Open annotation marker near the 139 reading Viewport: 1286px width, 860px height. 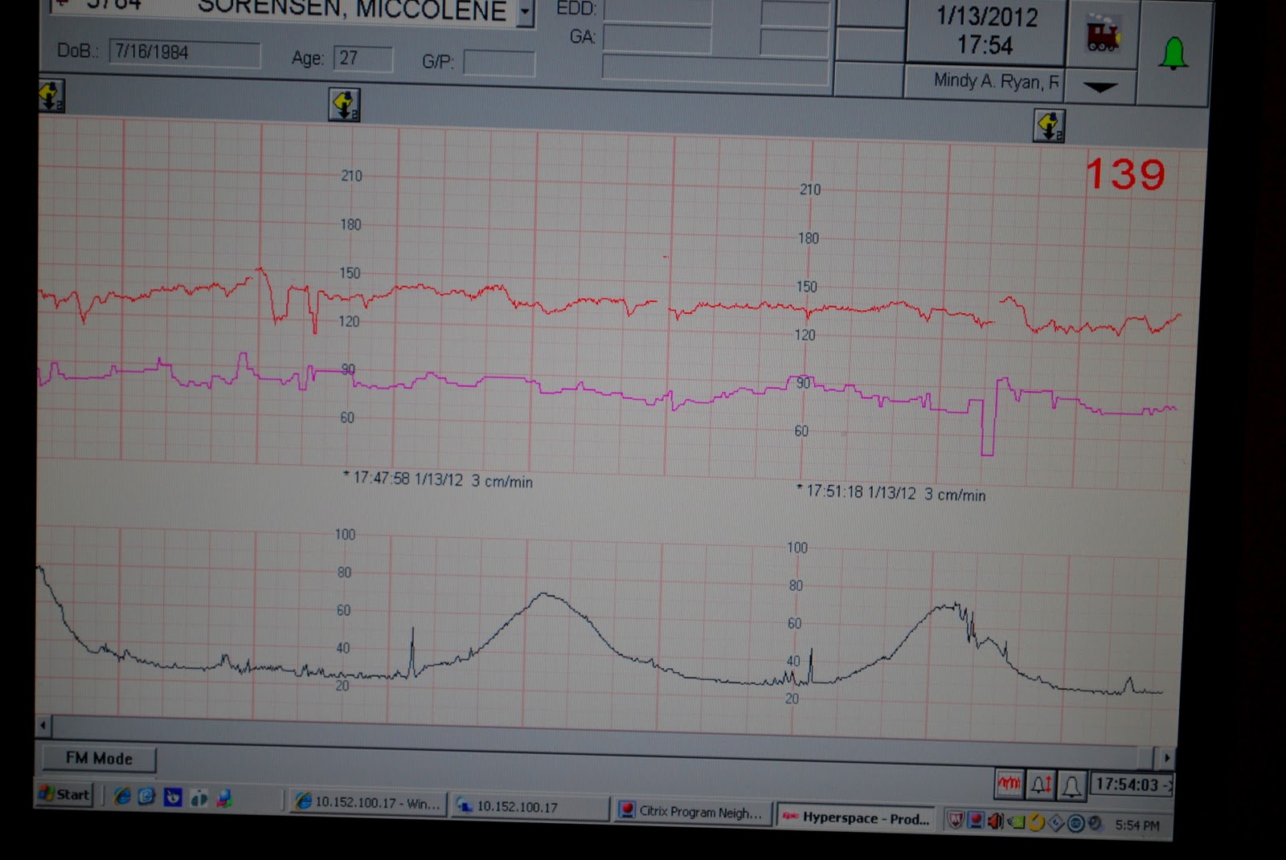coord(1049,126)
